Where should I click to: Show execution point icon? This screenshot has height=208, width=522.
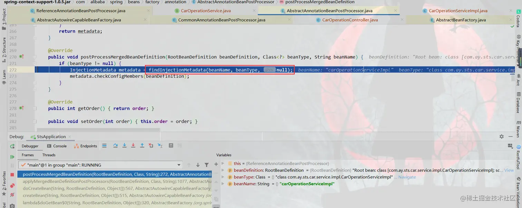point(105,146)
